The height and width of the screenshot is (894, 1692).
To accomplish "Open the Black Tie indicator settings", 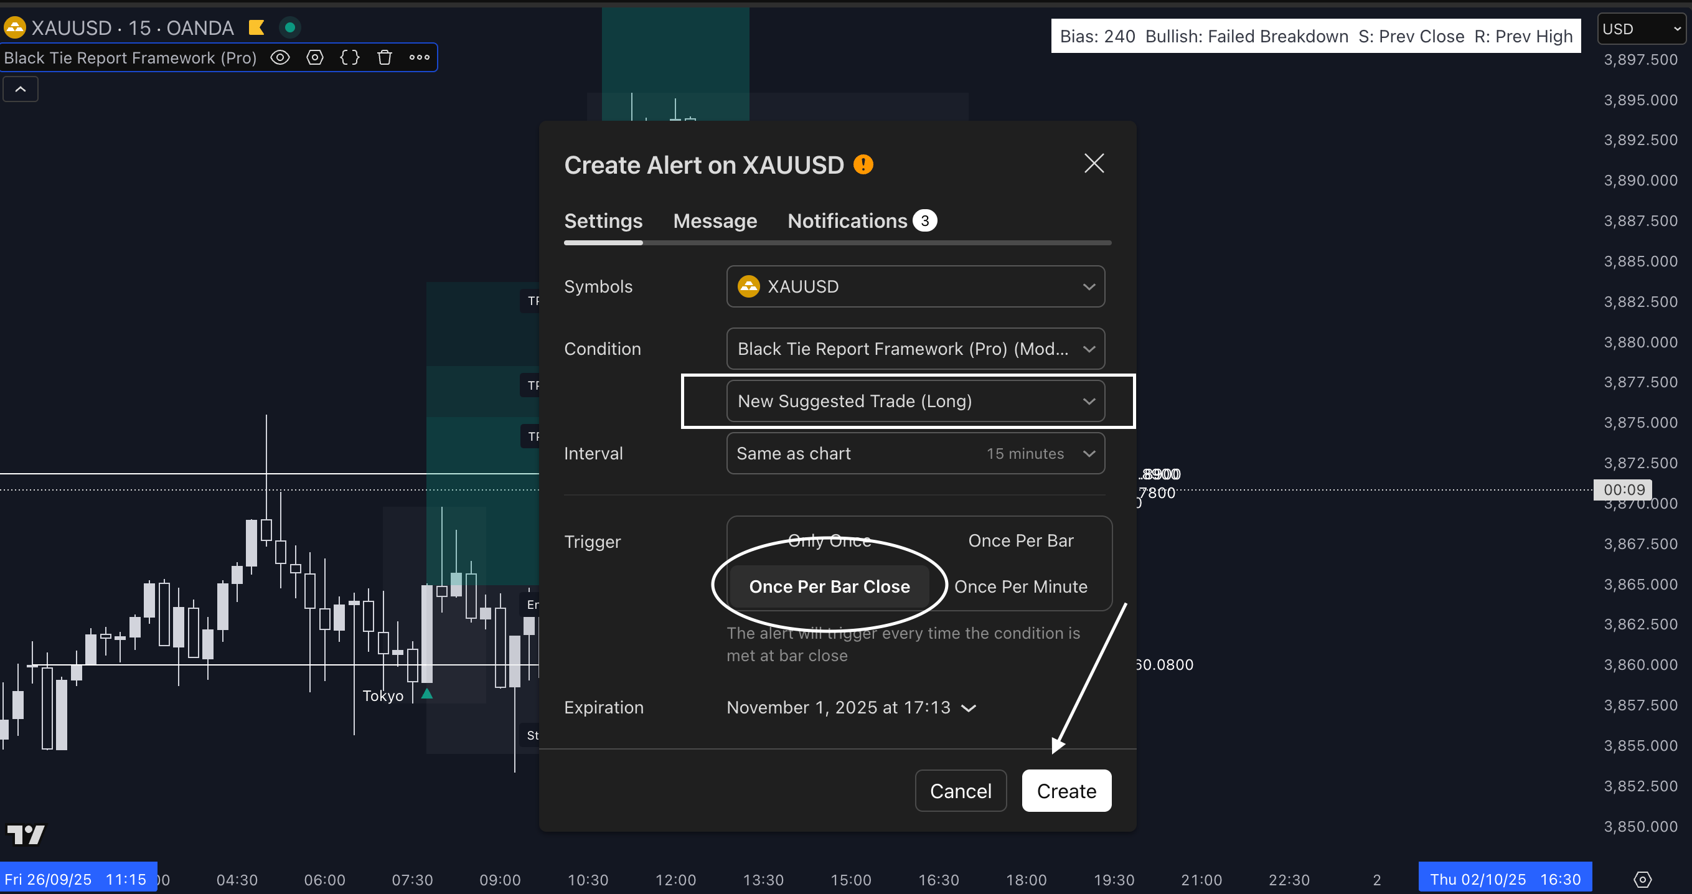I will pyautogui.click(x=314, y=58).
